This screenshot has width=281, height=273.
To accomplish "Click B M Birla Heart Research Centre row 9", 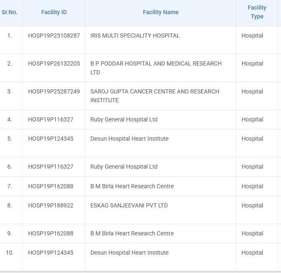I will [x=132, y=233].
